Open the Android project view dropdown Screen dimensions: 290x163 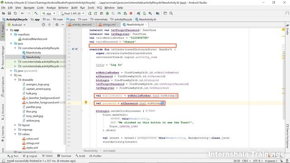(16, 24)
